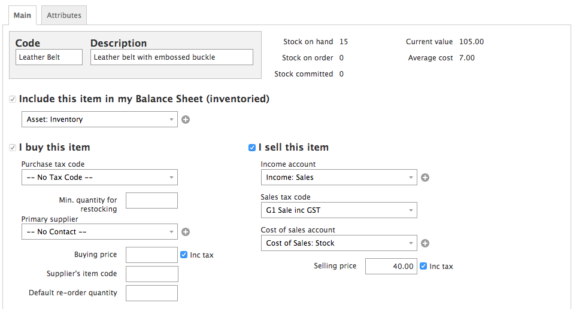Select the Main tab
Screen dimensions: 573x309
[x=22, y=16]
